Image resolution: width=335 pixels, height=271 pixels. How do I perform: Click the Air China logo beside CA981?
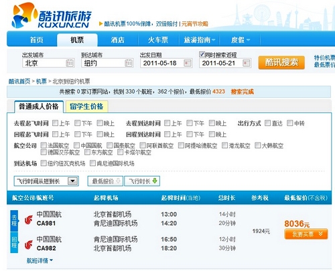(x=29, y=219)
